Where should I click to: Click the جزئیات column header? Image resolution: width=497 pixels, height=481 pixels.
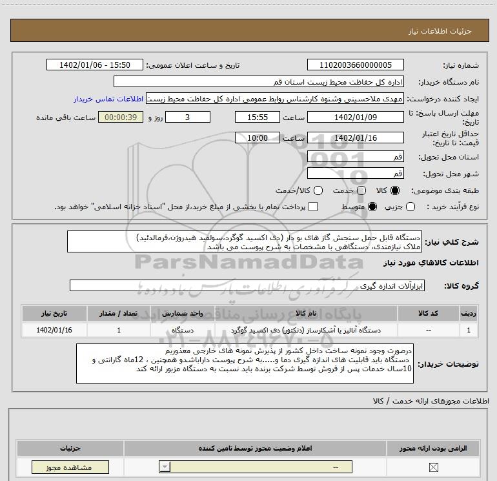[x=70, y=448]
